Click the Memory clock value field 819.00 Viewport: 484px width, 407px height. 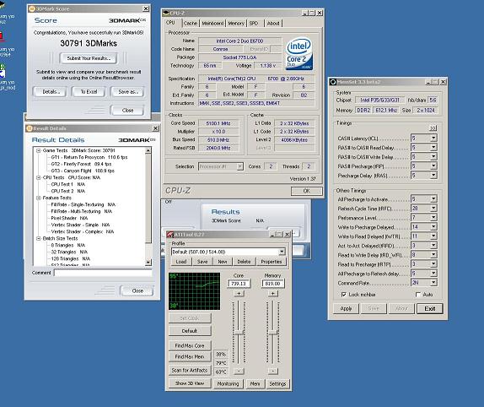click(272, 284)
